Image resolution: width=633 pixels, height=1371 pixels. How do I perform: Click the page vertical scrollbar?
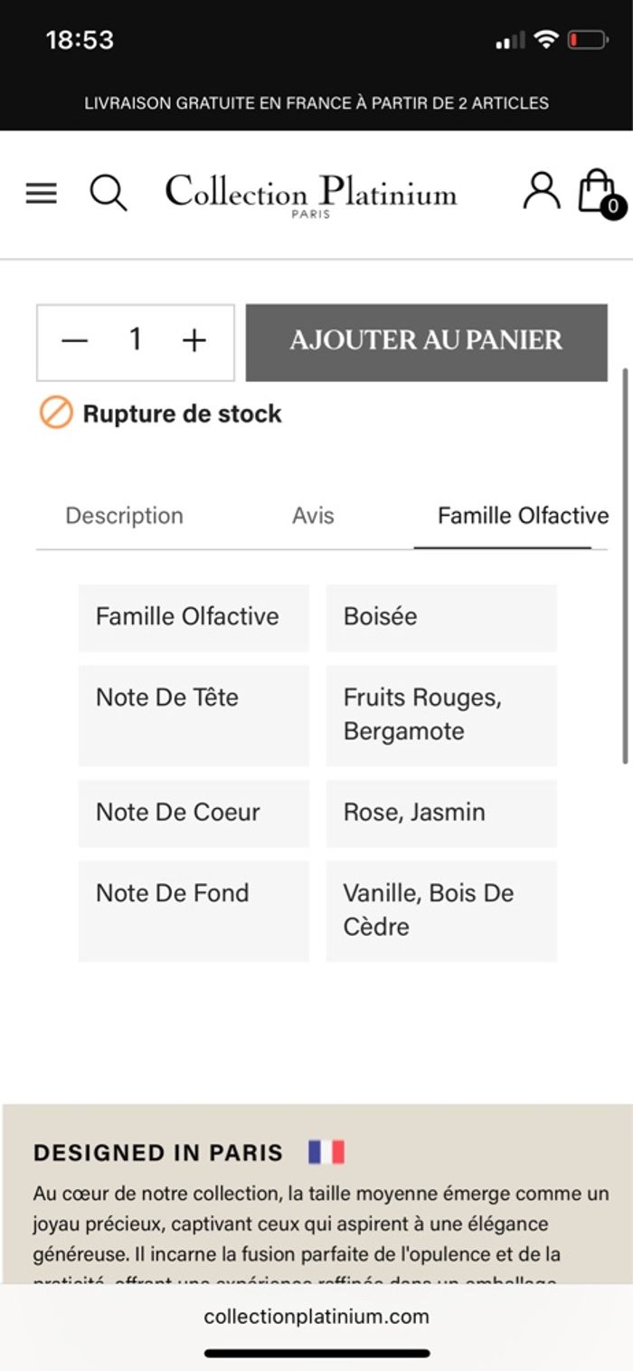625,566
